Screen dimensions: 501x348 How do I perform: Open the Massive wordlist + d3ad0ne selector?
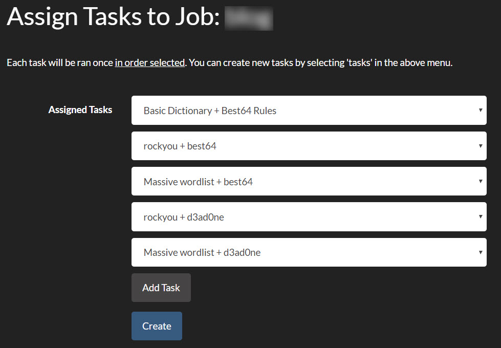(x=309, y=252)
